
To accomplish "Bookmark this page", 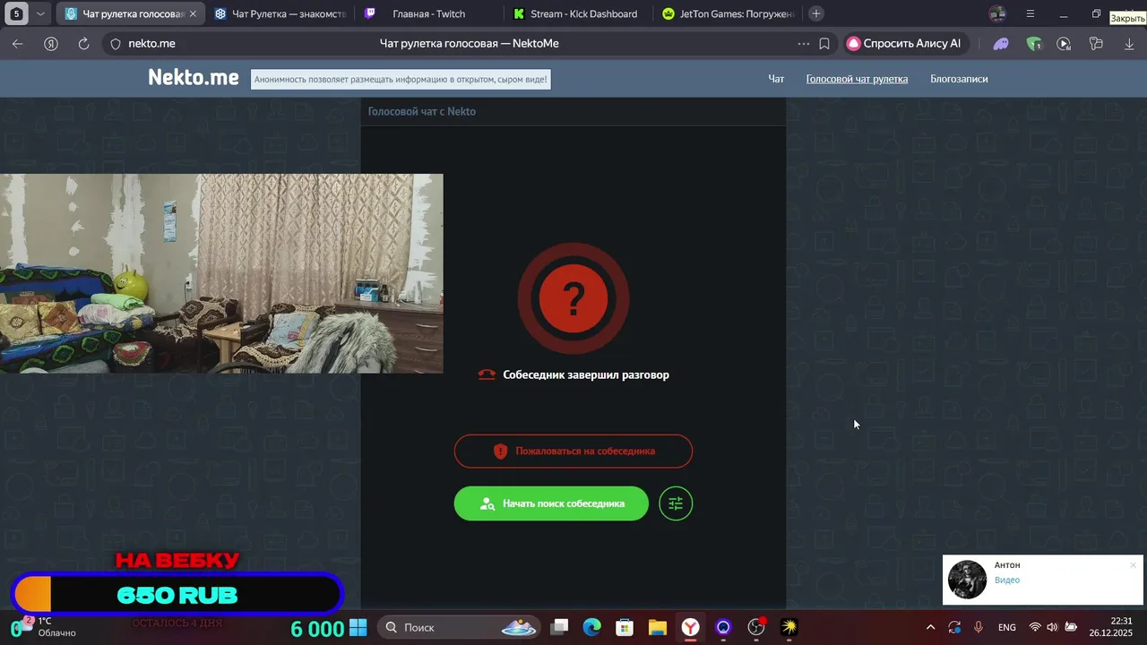I will (x=824, y=43).
